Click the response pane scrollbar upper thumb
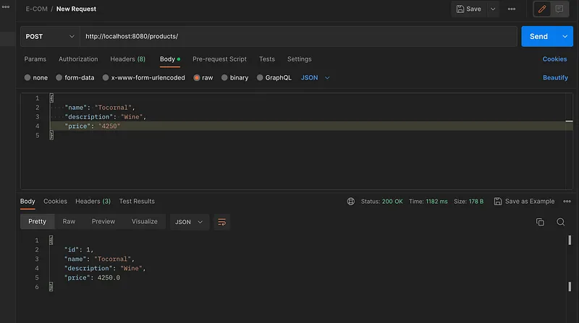This screenshot has width=579, height=323. click(570, 240)
